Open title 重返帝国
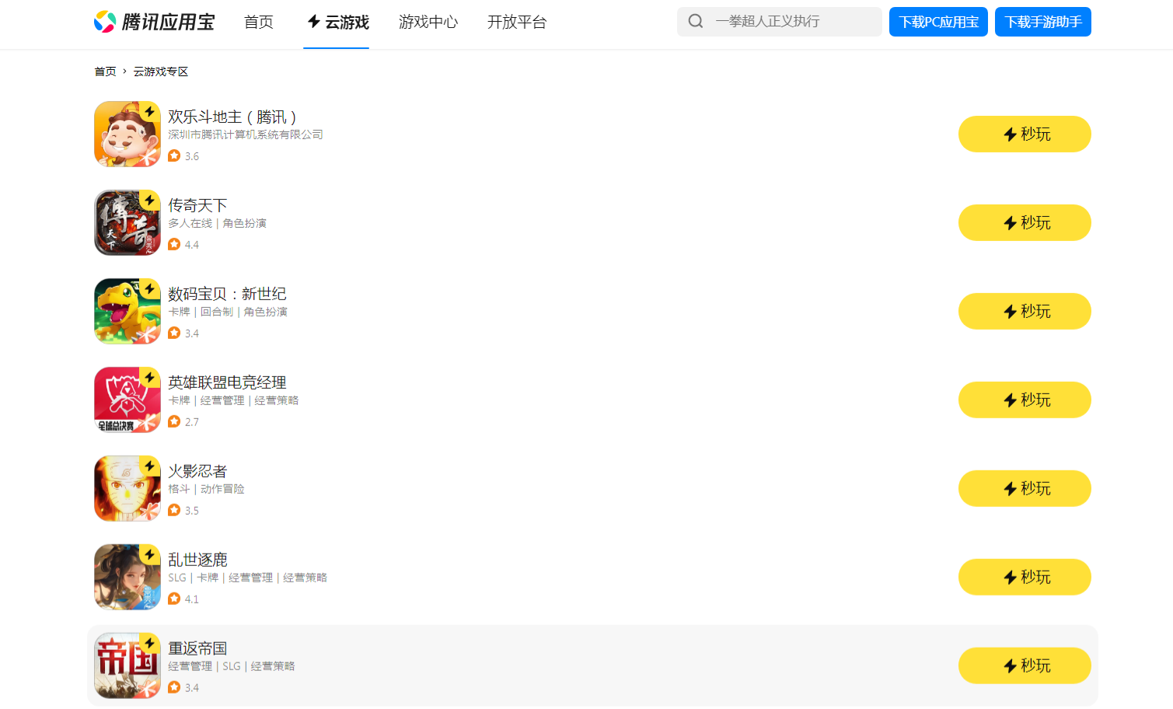 tap(197, 648)
